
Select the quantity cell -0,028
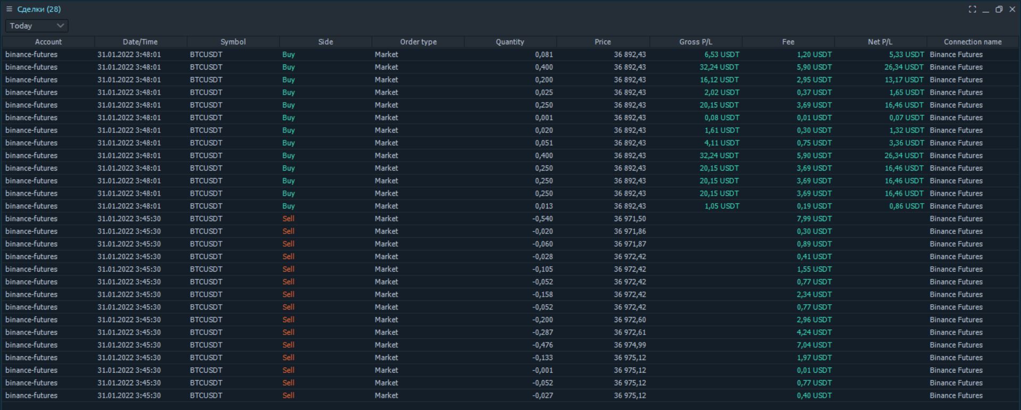[542, 256]
